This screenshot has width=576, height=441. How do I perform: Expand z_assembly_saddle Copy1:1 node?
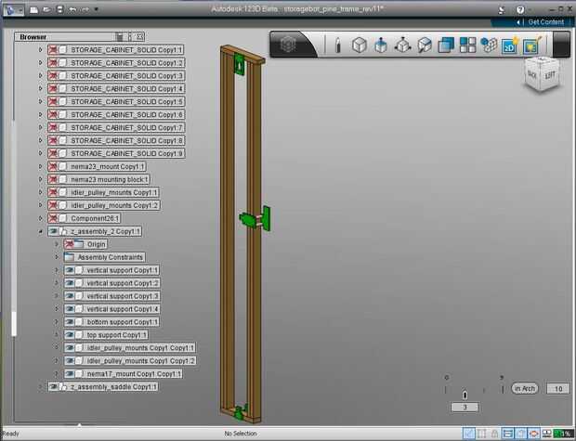pos(40,386)
